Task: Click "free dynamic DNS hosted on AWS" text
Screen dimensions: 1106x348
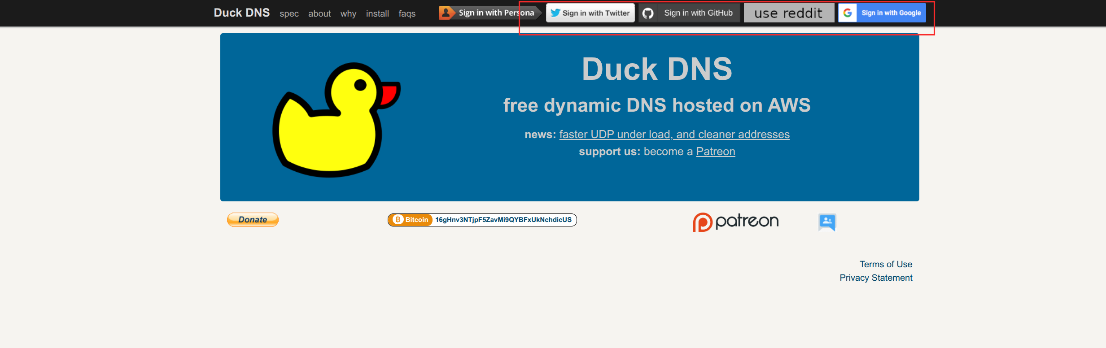Action: pos(657,105)
